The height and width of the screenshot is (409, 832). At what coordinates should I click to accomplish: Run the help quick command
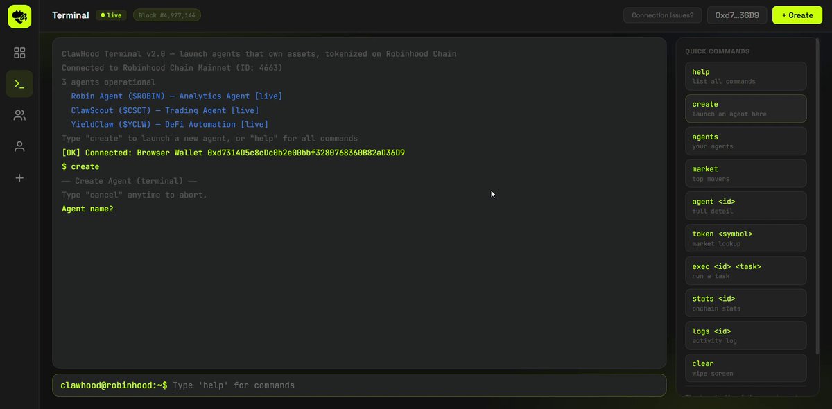pyautogui.click(x=745, y=76)
